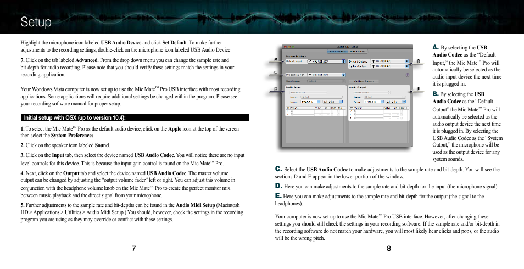Open the Clock Source dropdown

(326, 81)
